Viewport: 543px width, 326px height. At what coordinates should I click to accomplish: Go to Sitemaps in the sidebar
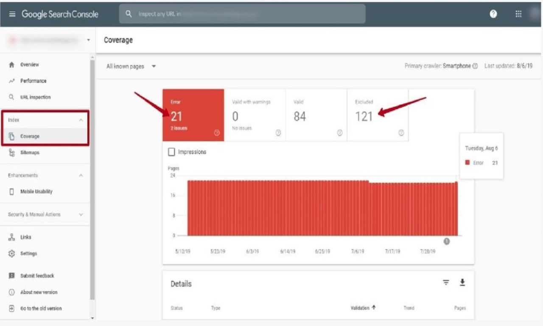(x=30, y=153)
